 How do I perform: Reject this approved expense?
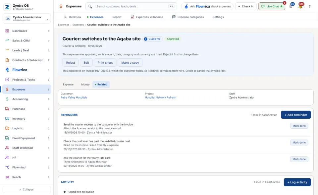(x=71, y=63)
